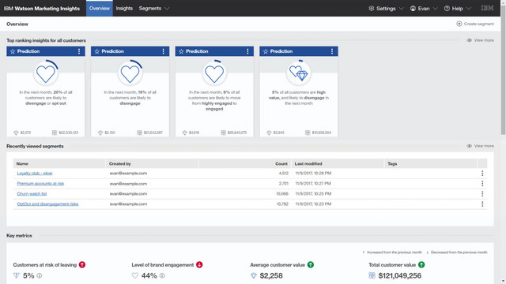Click the eye icon beside recent segments View more

pyautogui.click(x=469, y=146)
